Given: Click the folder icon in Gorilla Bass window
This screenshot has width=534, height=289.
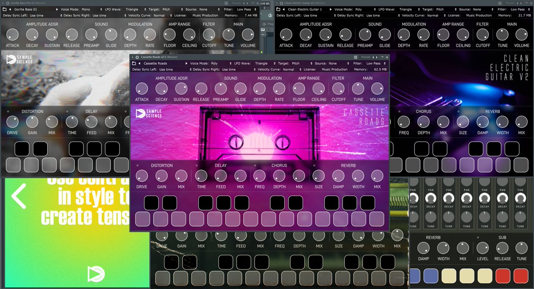Looking at the screenshot, I should point(4,9).
